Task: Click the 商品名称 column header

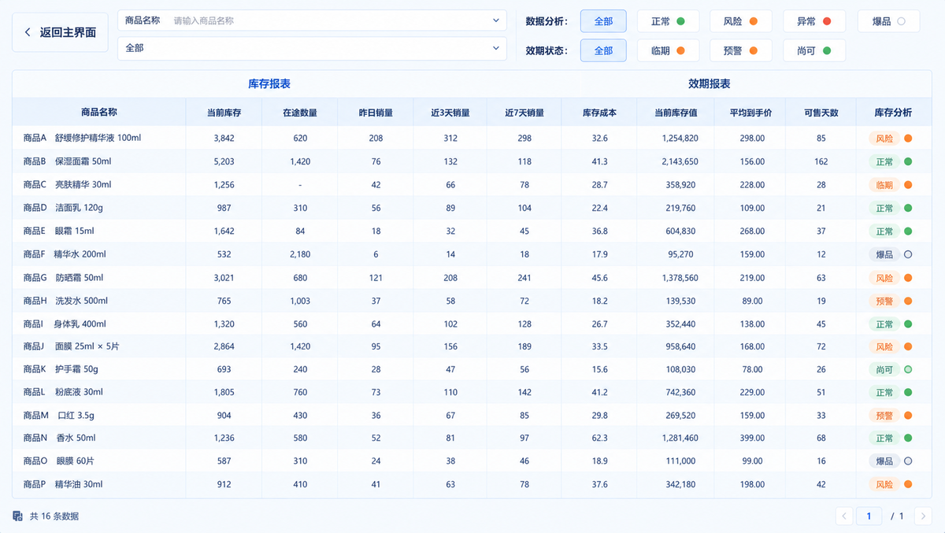Action: (99, 113)
